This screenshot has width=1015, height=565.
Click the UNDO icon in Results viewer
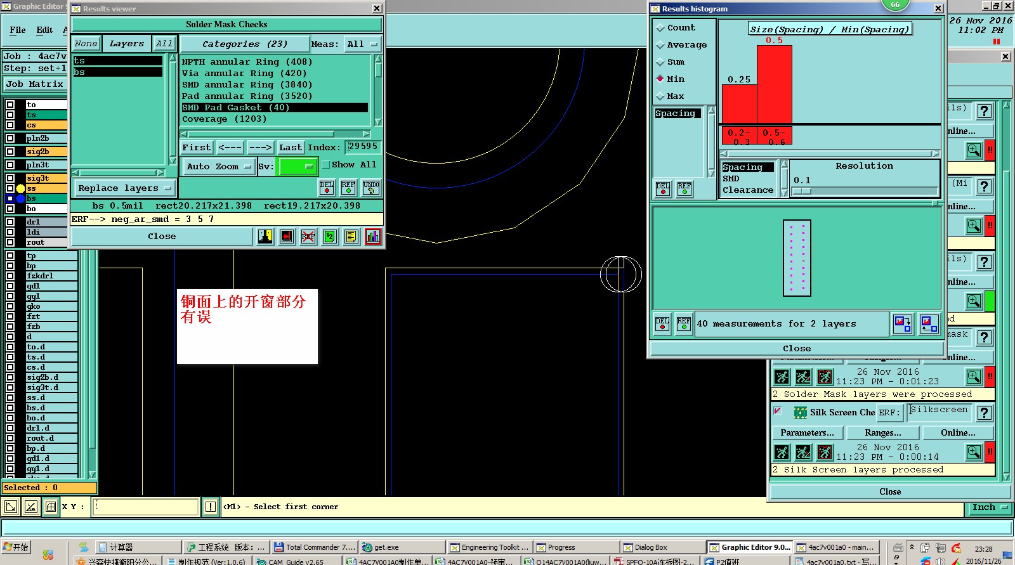(x=371, y=187)
